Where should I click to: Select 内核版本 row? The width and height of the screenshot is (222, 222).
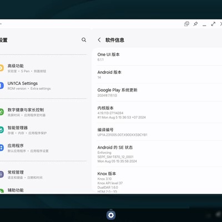pyautogui.click(x=159, y=112)
